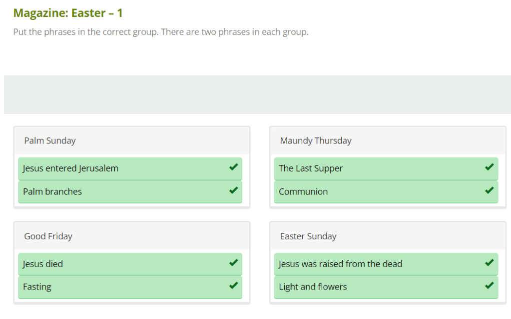Click checkmark beside Jesus was raised from the dead
This screenshot has height=319, width=511.
click(489, 263)
